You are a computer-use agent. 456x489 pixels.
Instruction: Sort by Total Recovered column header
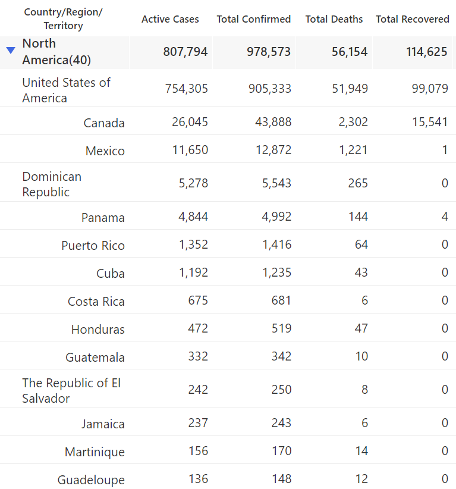tap(413, 19)
